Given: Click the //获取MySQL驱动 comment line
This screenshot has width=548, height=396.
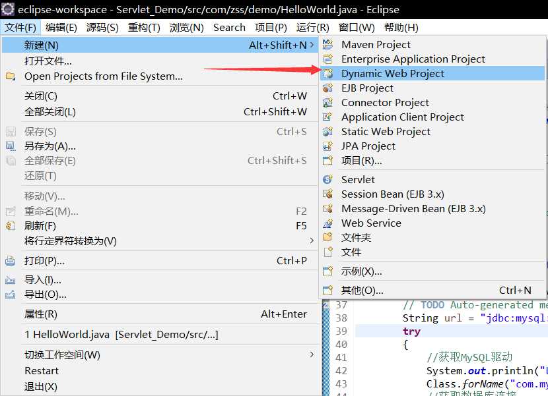Looking at the screenshot, I should pyautogui.click(x=469, y=357).
